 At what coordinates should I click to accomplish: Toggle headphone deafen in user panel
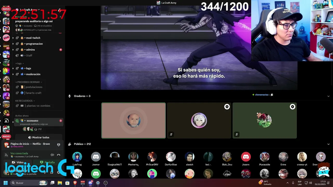(x=52, y=172)
